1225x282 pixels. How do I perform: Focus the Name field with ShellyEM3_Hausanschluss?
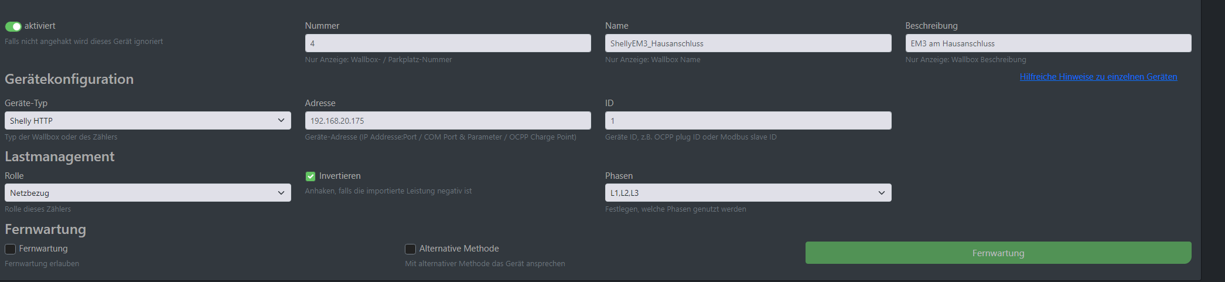click(x=748, y=43)
